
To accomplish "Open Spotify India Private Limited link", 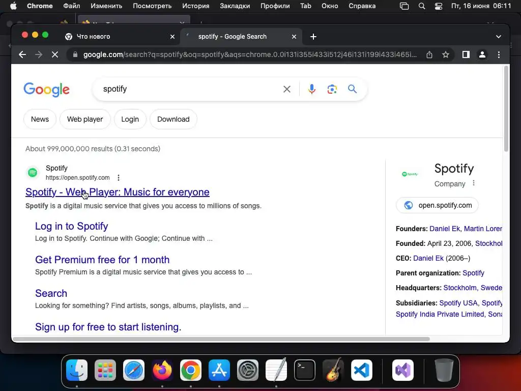I will (440, 314).
